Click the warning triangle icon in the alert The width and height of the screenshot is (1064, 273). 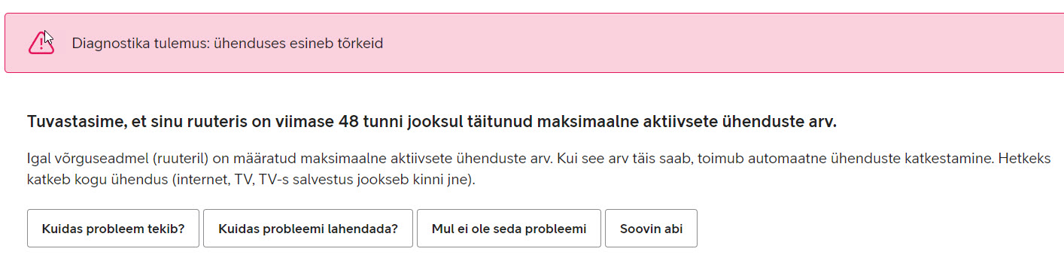(41, 44)
